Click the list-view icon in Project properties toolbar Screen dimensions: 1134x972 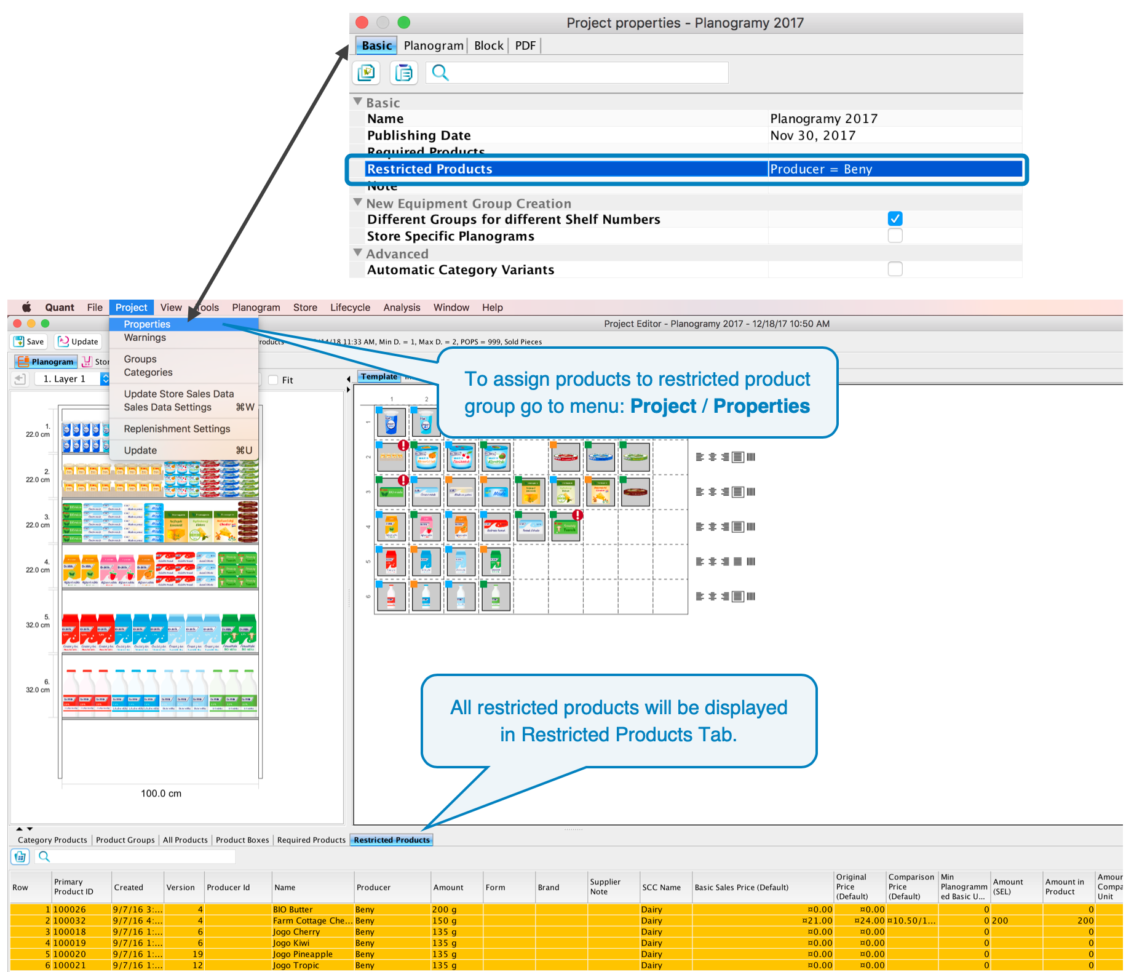(404, 73)
